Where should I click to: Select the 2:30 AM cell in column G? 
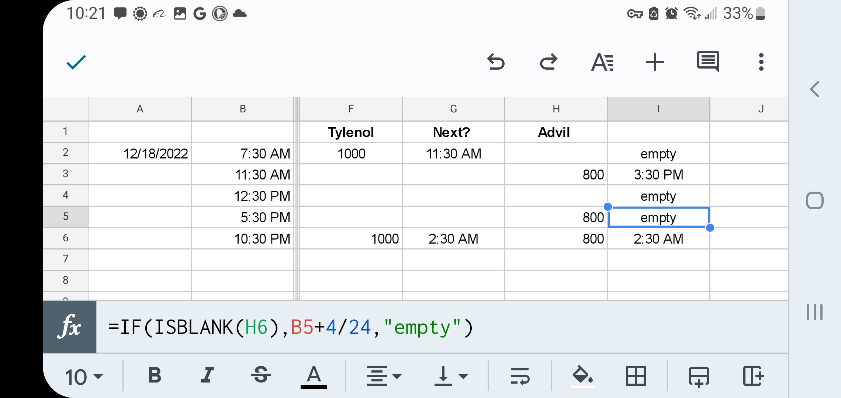(x=453, y=238)
